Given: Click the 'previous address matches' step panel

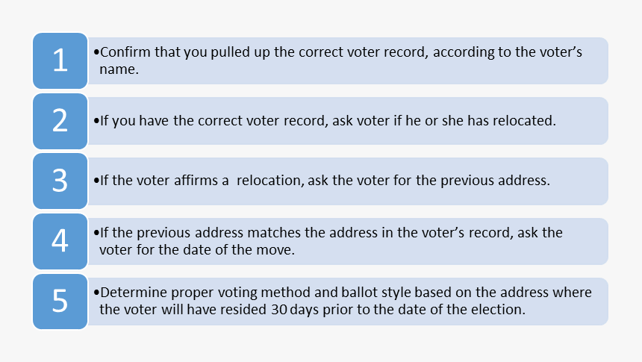Looking at the screenshot, I should (x=348, y=241).
